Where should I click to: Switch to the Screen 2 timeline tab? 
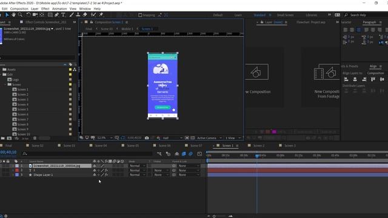[x=259, y=145]
